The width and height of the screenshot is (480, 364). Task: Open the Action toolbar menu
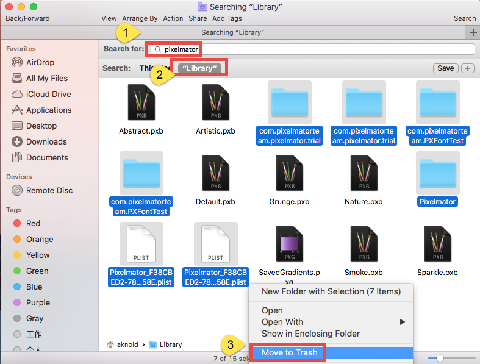[x=173, y=18]
